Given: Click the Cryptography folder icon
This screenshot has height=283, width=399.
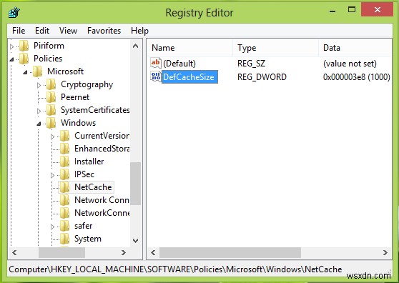Looking at the screenshot, I should [51, 84].
